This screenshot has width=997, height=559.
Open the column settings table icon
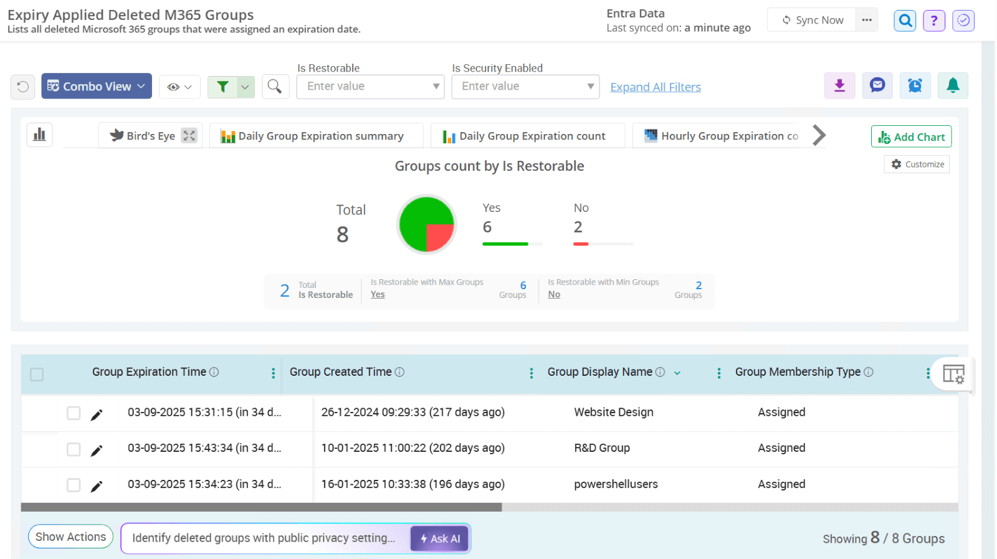pyautogui.click(x=953, y=374)
